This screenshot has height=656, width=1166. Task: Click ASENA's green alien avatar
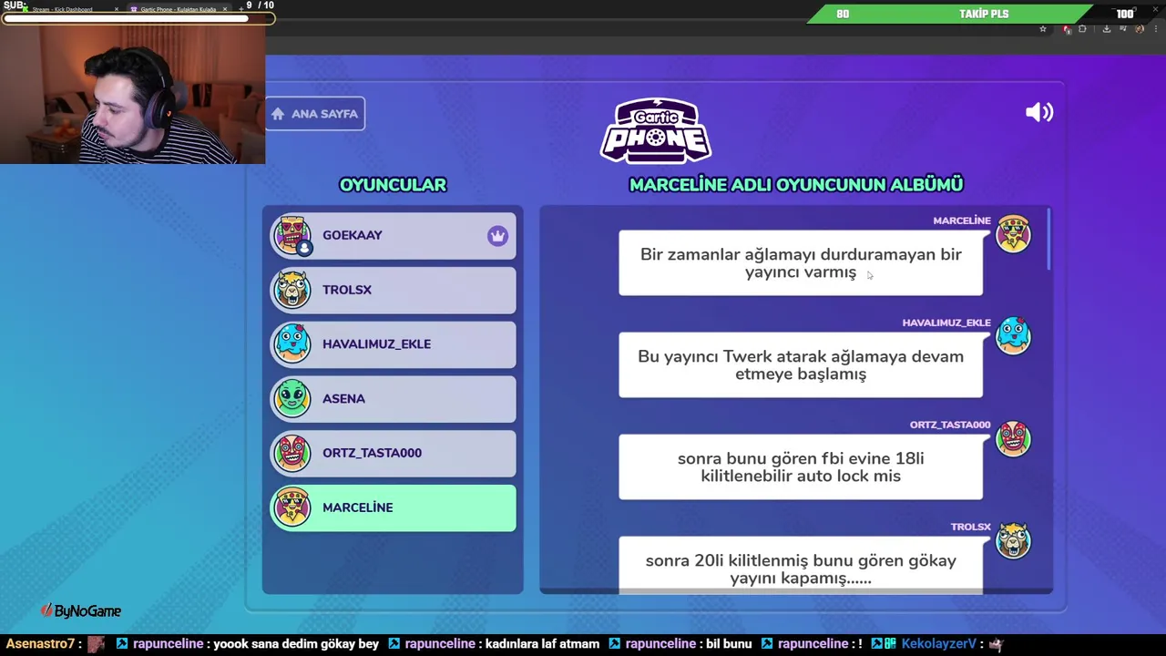[292, 398]
